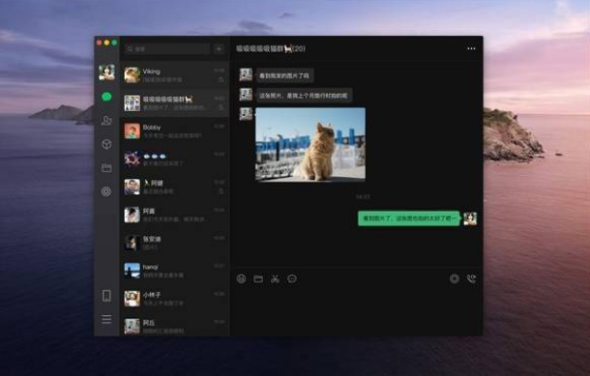Open chat history speech bubble icon

292,278
